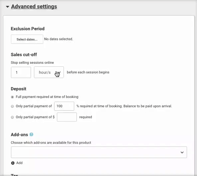197x176 pixels.
Task: Click the Full payment required label text
Action: (47, 97)
